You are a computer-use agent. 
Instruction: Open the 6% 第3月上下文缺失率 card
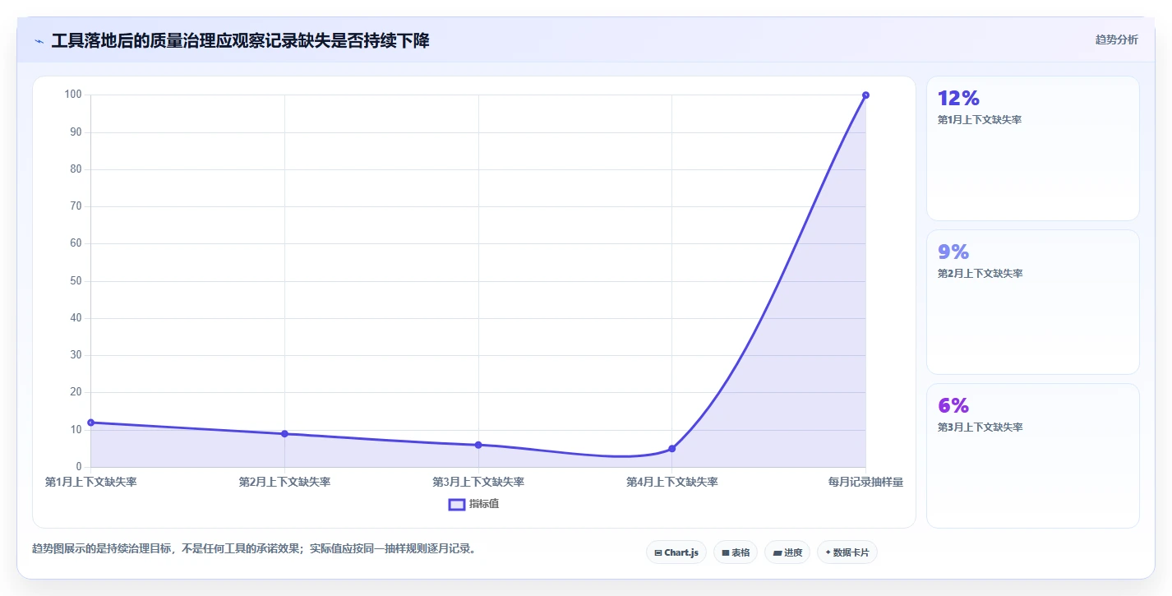pyautogui.click(x=1033, y=455)
